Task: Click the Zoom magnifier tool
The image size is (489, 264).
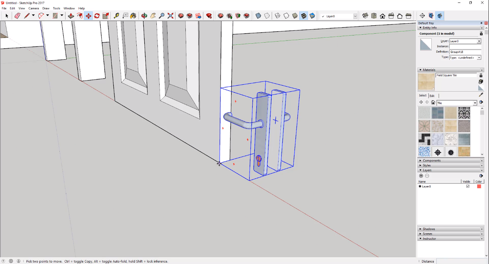Action: (162, 16)
